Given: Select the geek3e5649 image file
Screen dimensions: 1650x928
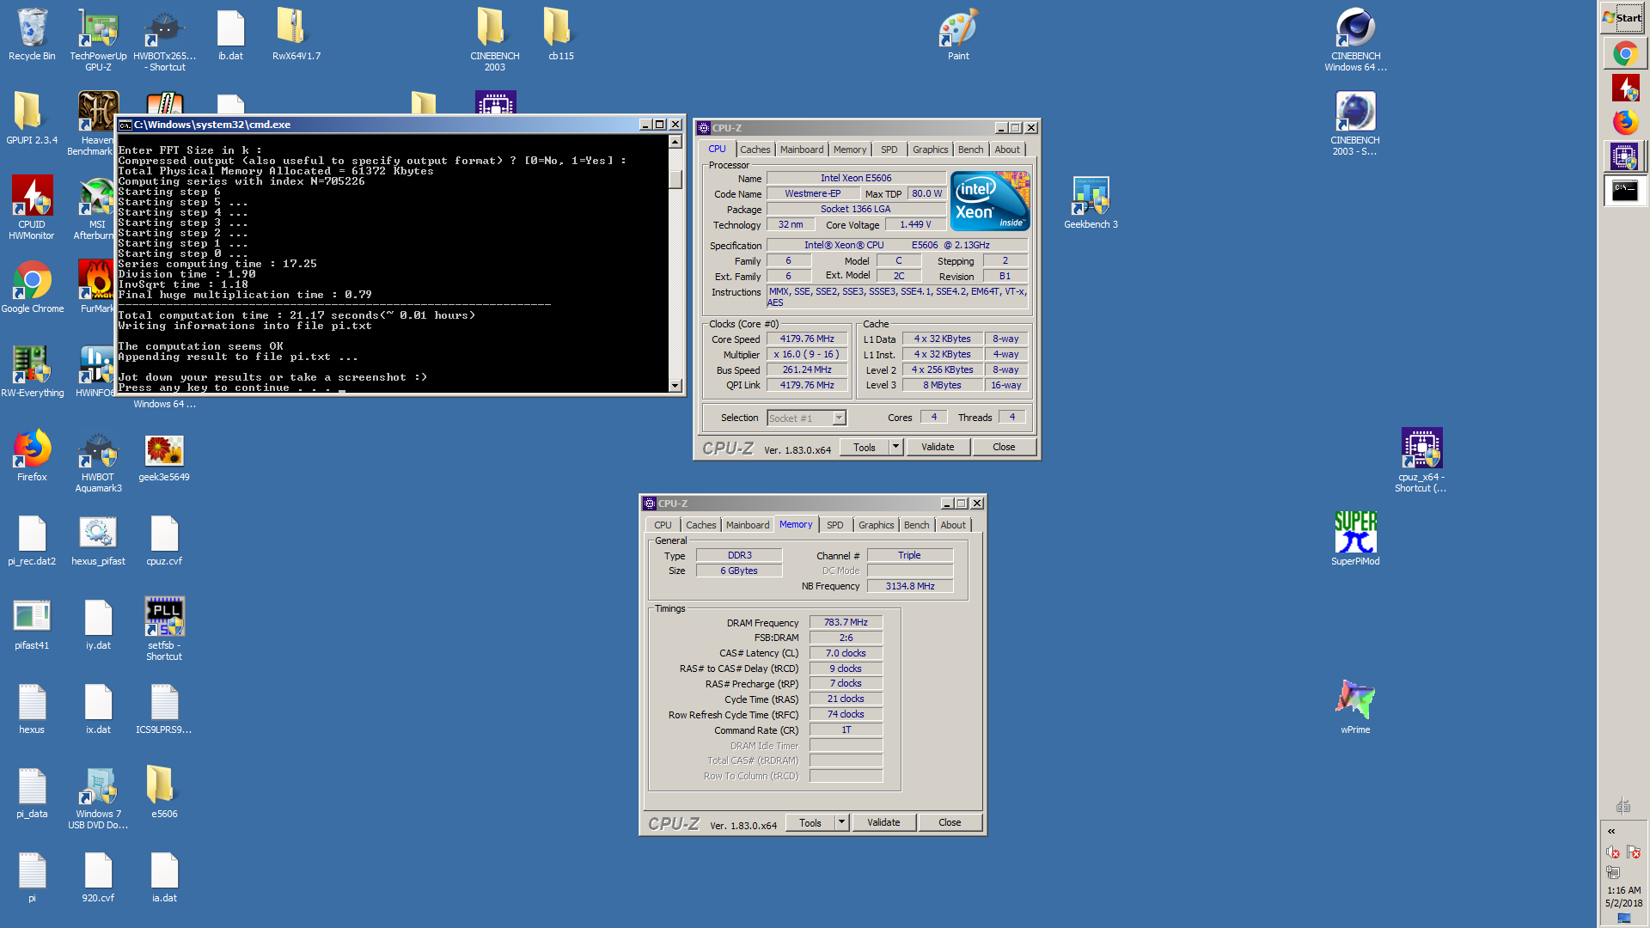Looking at the screenshot, I should click(164, 455).
